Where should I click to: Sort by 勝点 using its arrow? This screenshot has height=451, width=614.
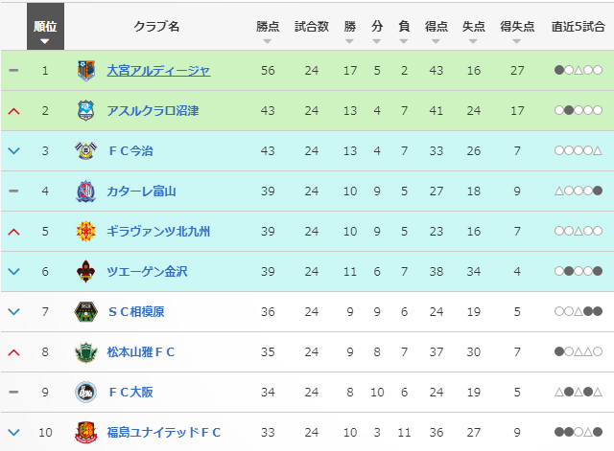pyautogui.click(x=268, y=41)
